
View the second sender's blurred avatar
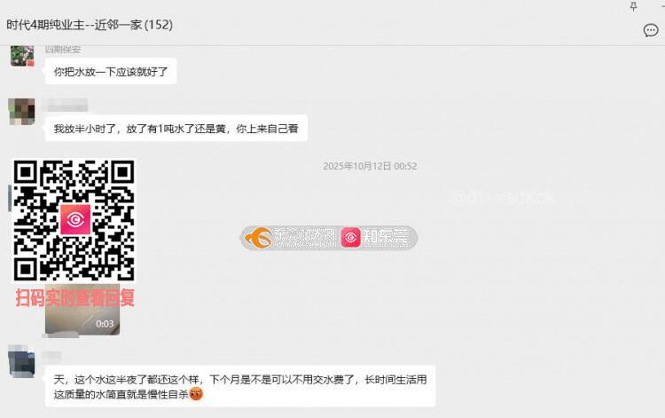[x=21, y=112]
